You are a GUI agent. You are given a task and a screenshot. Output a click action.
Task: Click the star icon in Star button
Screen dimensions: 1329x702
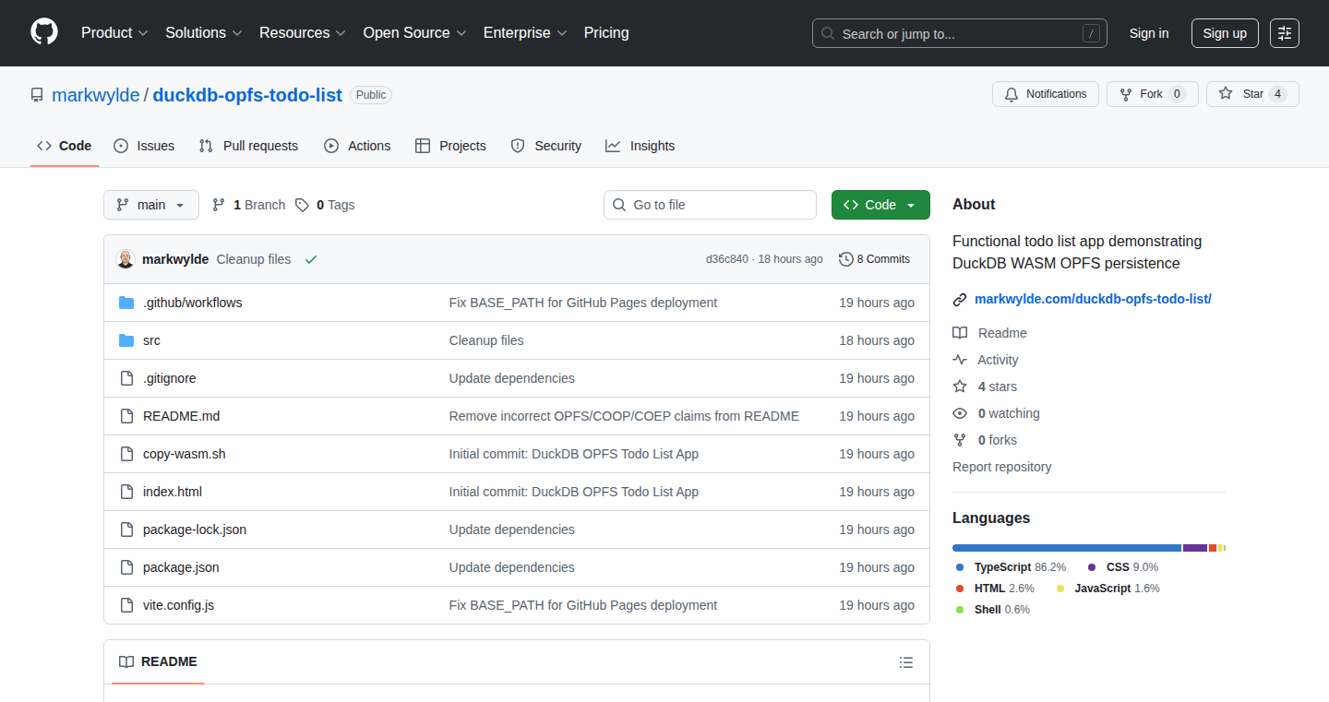tap(1226, 94)
